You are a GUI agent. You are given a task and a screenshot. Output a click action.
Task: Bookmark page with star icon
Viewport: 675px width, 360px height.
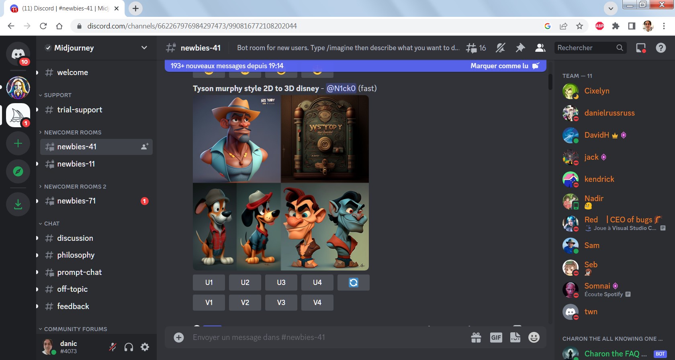point(579,26)
